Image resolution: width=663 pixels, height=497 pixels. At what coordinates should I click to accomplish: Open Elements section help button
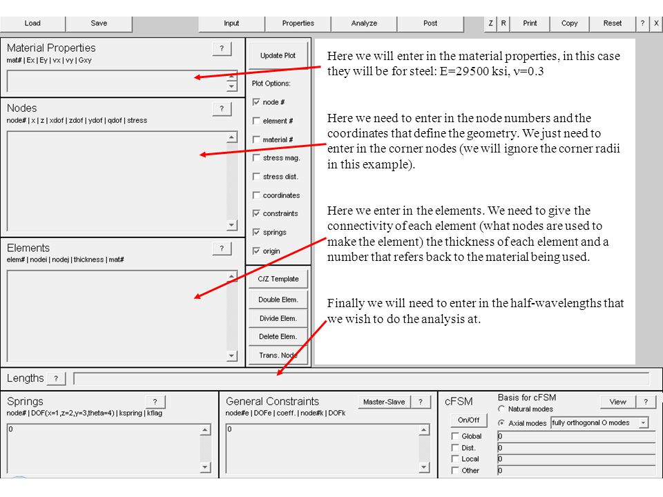coord(222,248)
